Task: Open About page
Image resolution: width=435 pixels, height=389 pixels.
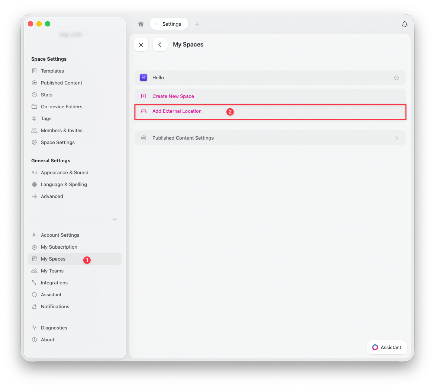Action: [x=48, y=340]
